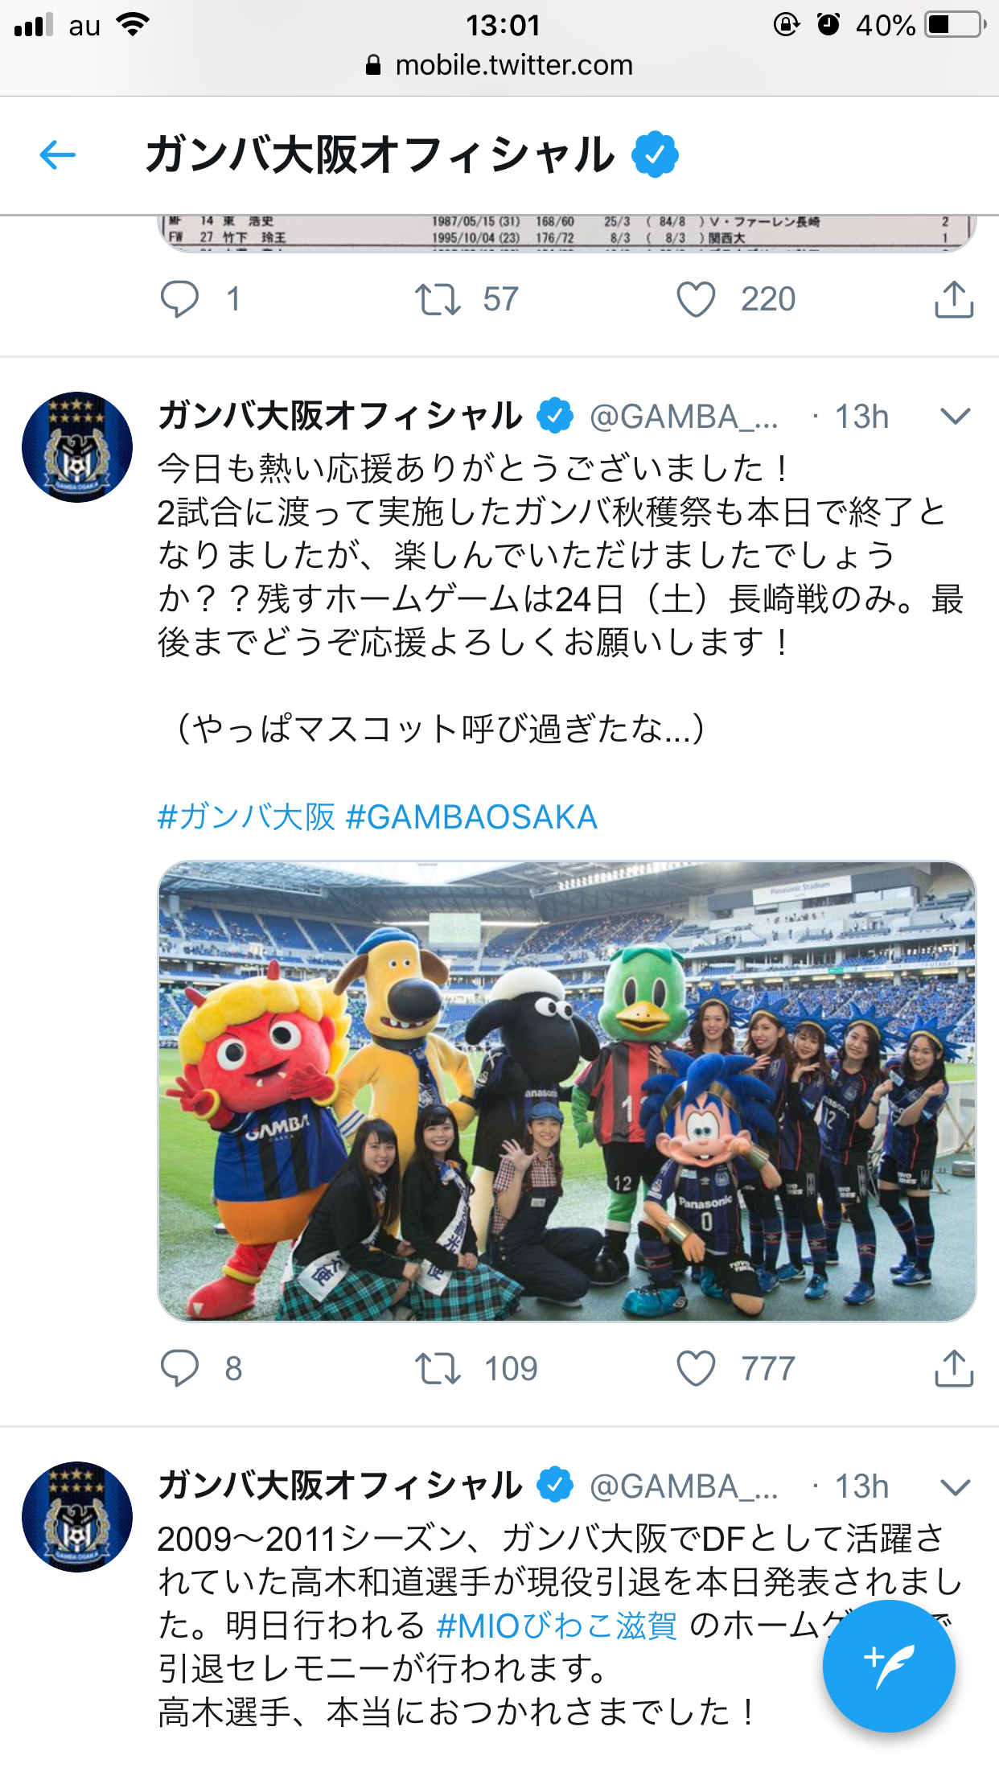
Task: Open Gamba Osaka avatar on mascot tweet
Action: pos(77,447)
